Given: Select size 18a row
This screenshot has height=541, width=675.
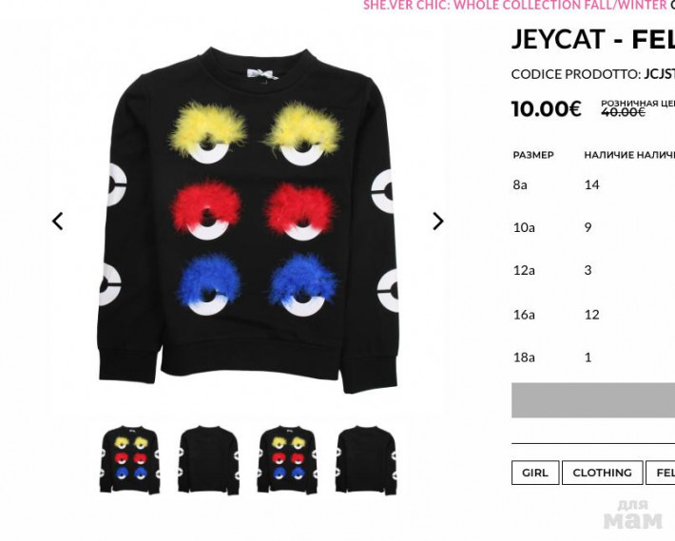Looking at the screenshot, I should click(x=593, y=357).
